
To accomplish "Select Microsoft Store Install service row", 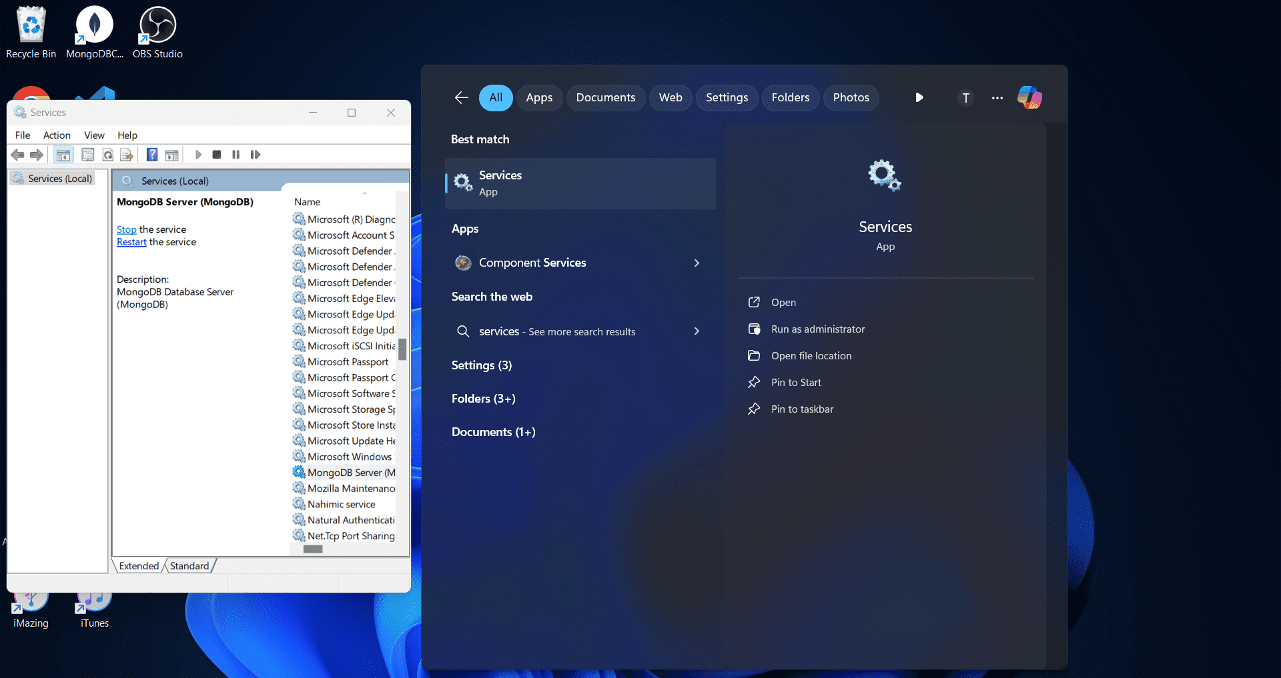I will point(344,425).
